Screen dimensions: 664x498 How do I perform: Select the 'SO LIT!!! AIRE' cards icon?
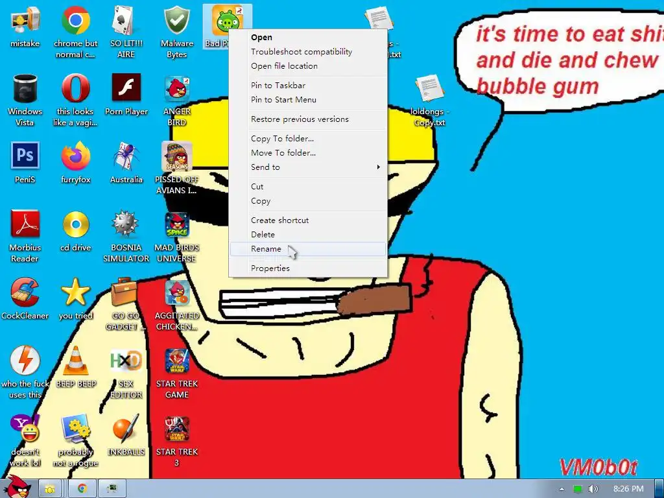[126, 32]
